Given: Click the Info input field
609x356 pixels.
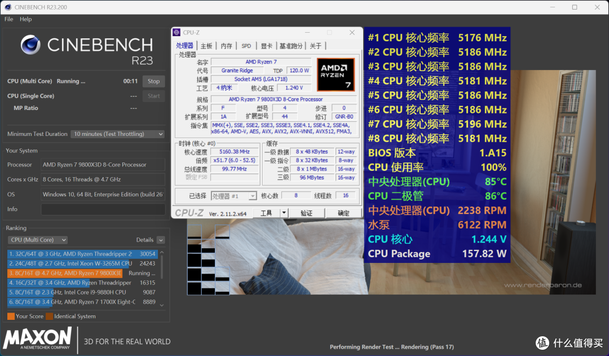Looking at the screenshot, I should click(103, 209).
